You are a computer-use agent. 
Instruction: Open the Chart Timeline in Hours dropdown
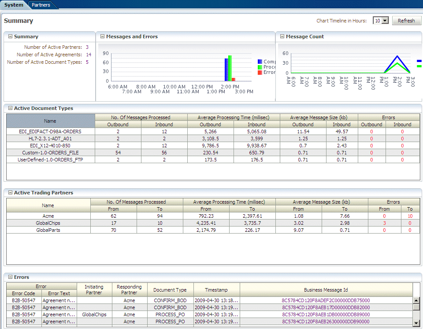pos(385,21)
